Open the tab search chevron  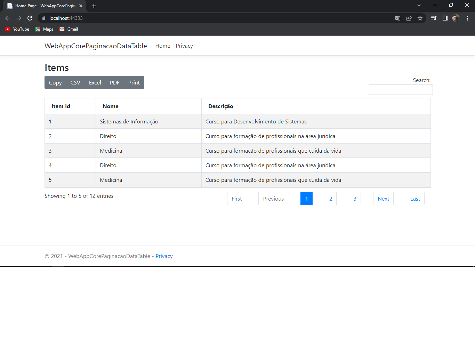pos(419,5)
